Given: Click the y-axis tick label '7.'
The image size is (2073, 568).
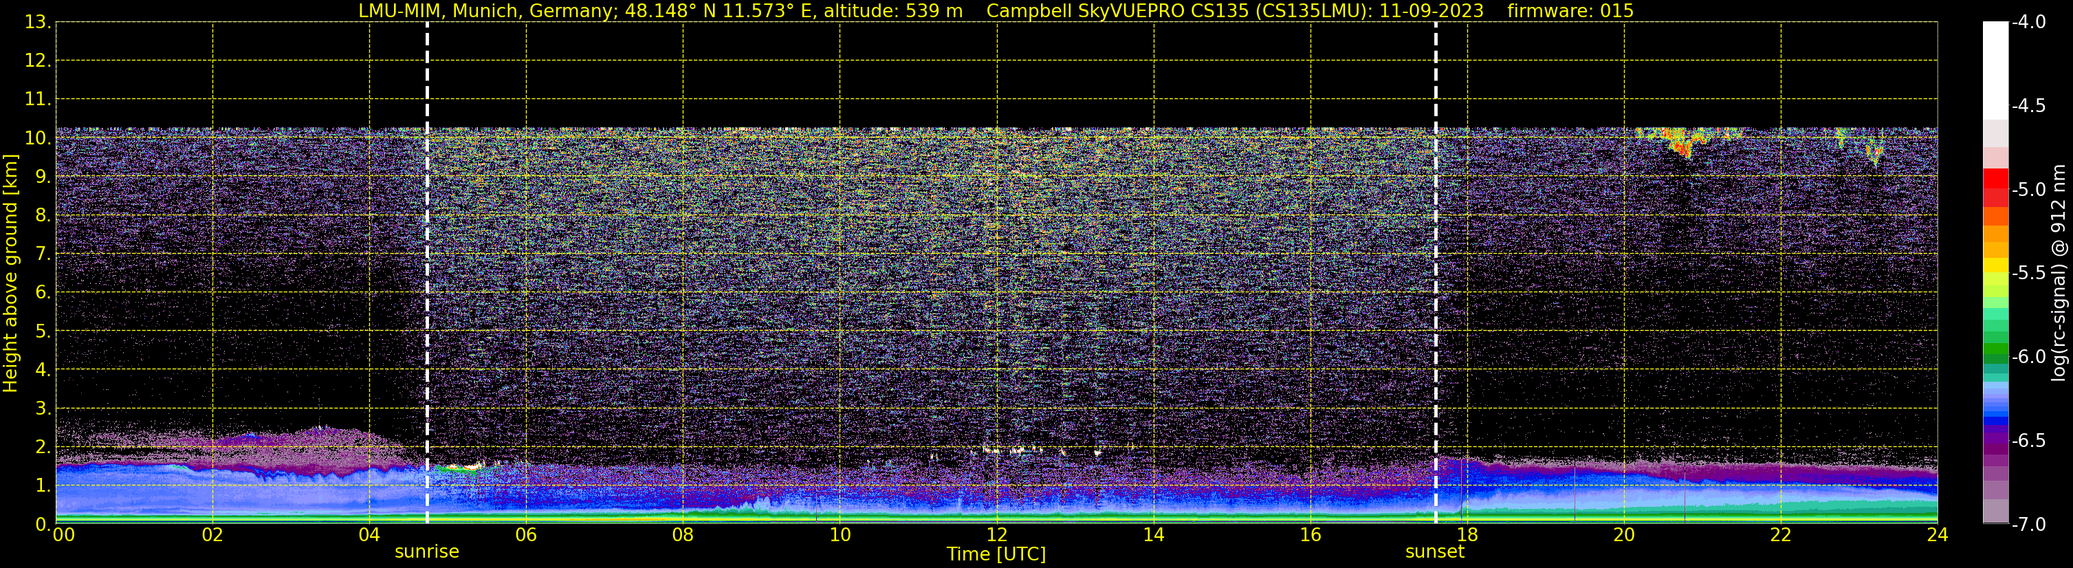Looking at the screenshot, I should pyautogui.click(x=43, y=254).
